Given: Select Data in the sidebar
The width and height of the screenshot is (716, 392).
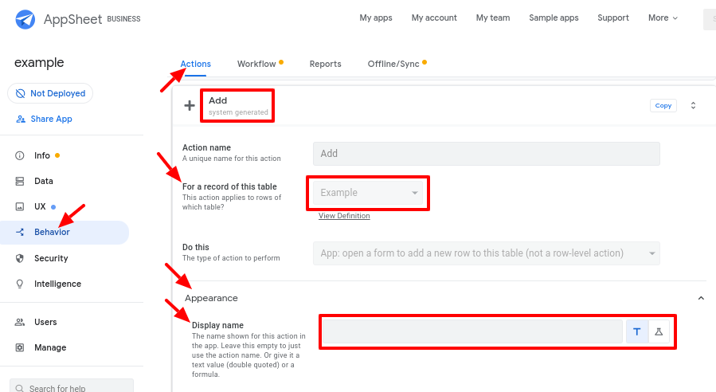Looking at the screenshot, I should tap(43, 182).
